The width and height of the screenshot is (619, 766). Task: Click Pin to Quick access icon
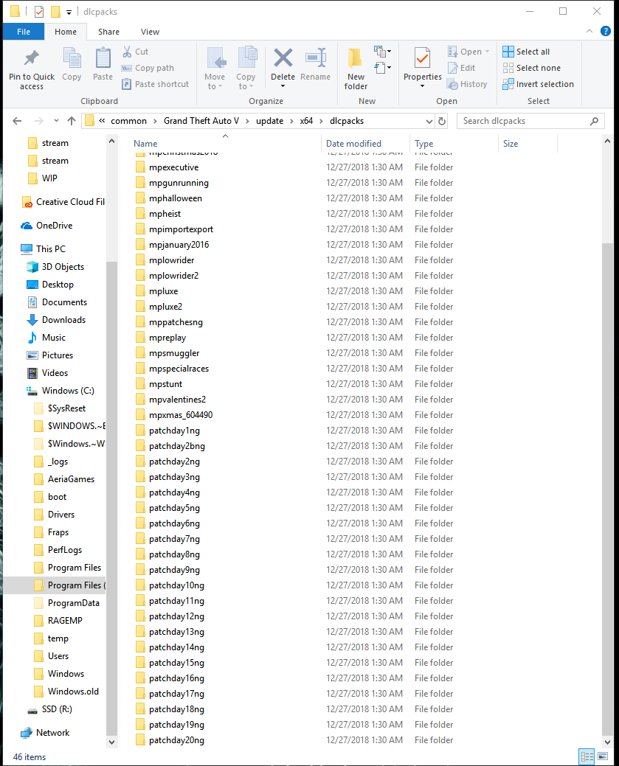(31, 58)
